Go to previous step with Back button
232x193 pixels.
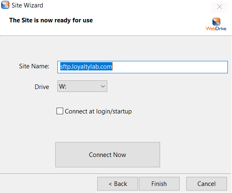tap(118, 184)
